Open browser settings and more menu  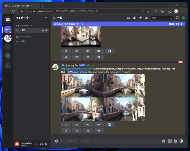point(183,11)
